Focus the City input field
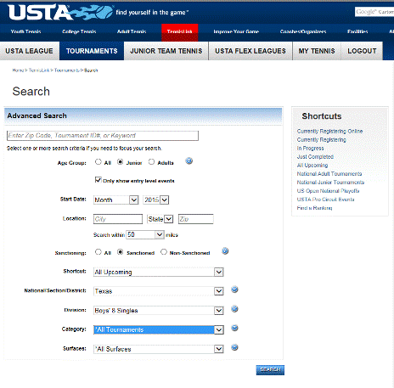This screenshot has height=388, width=394. coord(118,219)
